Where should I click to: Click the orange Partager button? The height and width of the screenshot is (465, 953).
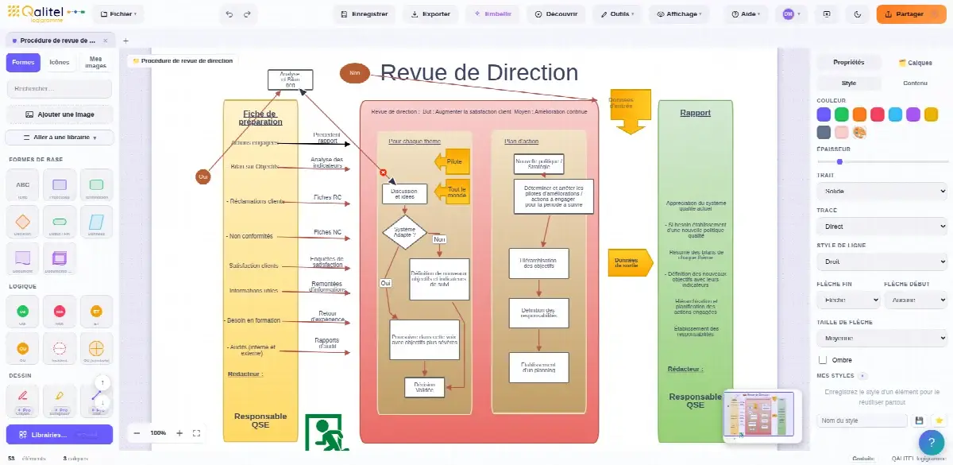point(912,14)
